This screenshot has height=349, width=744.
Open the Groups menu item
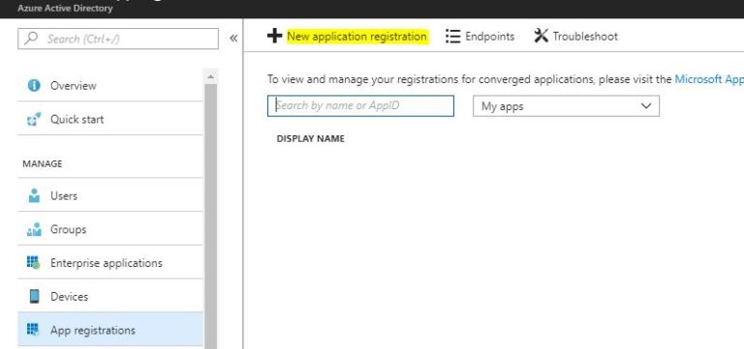110,229
